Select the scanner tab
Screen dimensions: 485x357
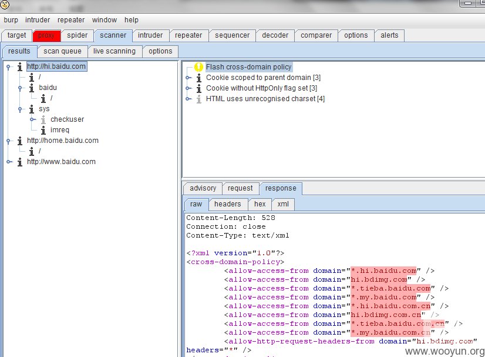click(x=113, y=35)
